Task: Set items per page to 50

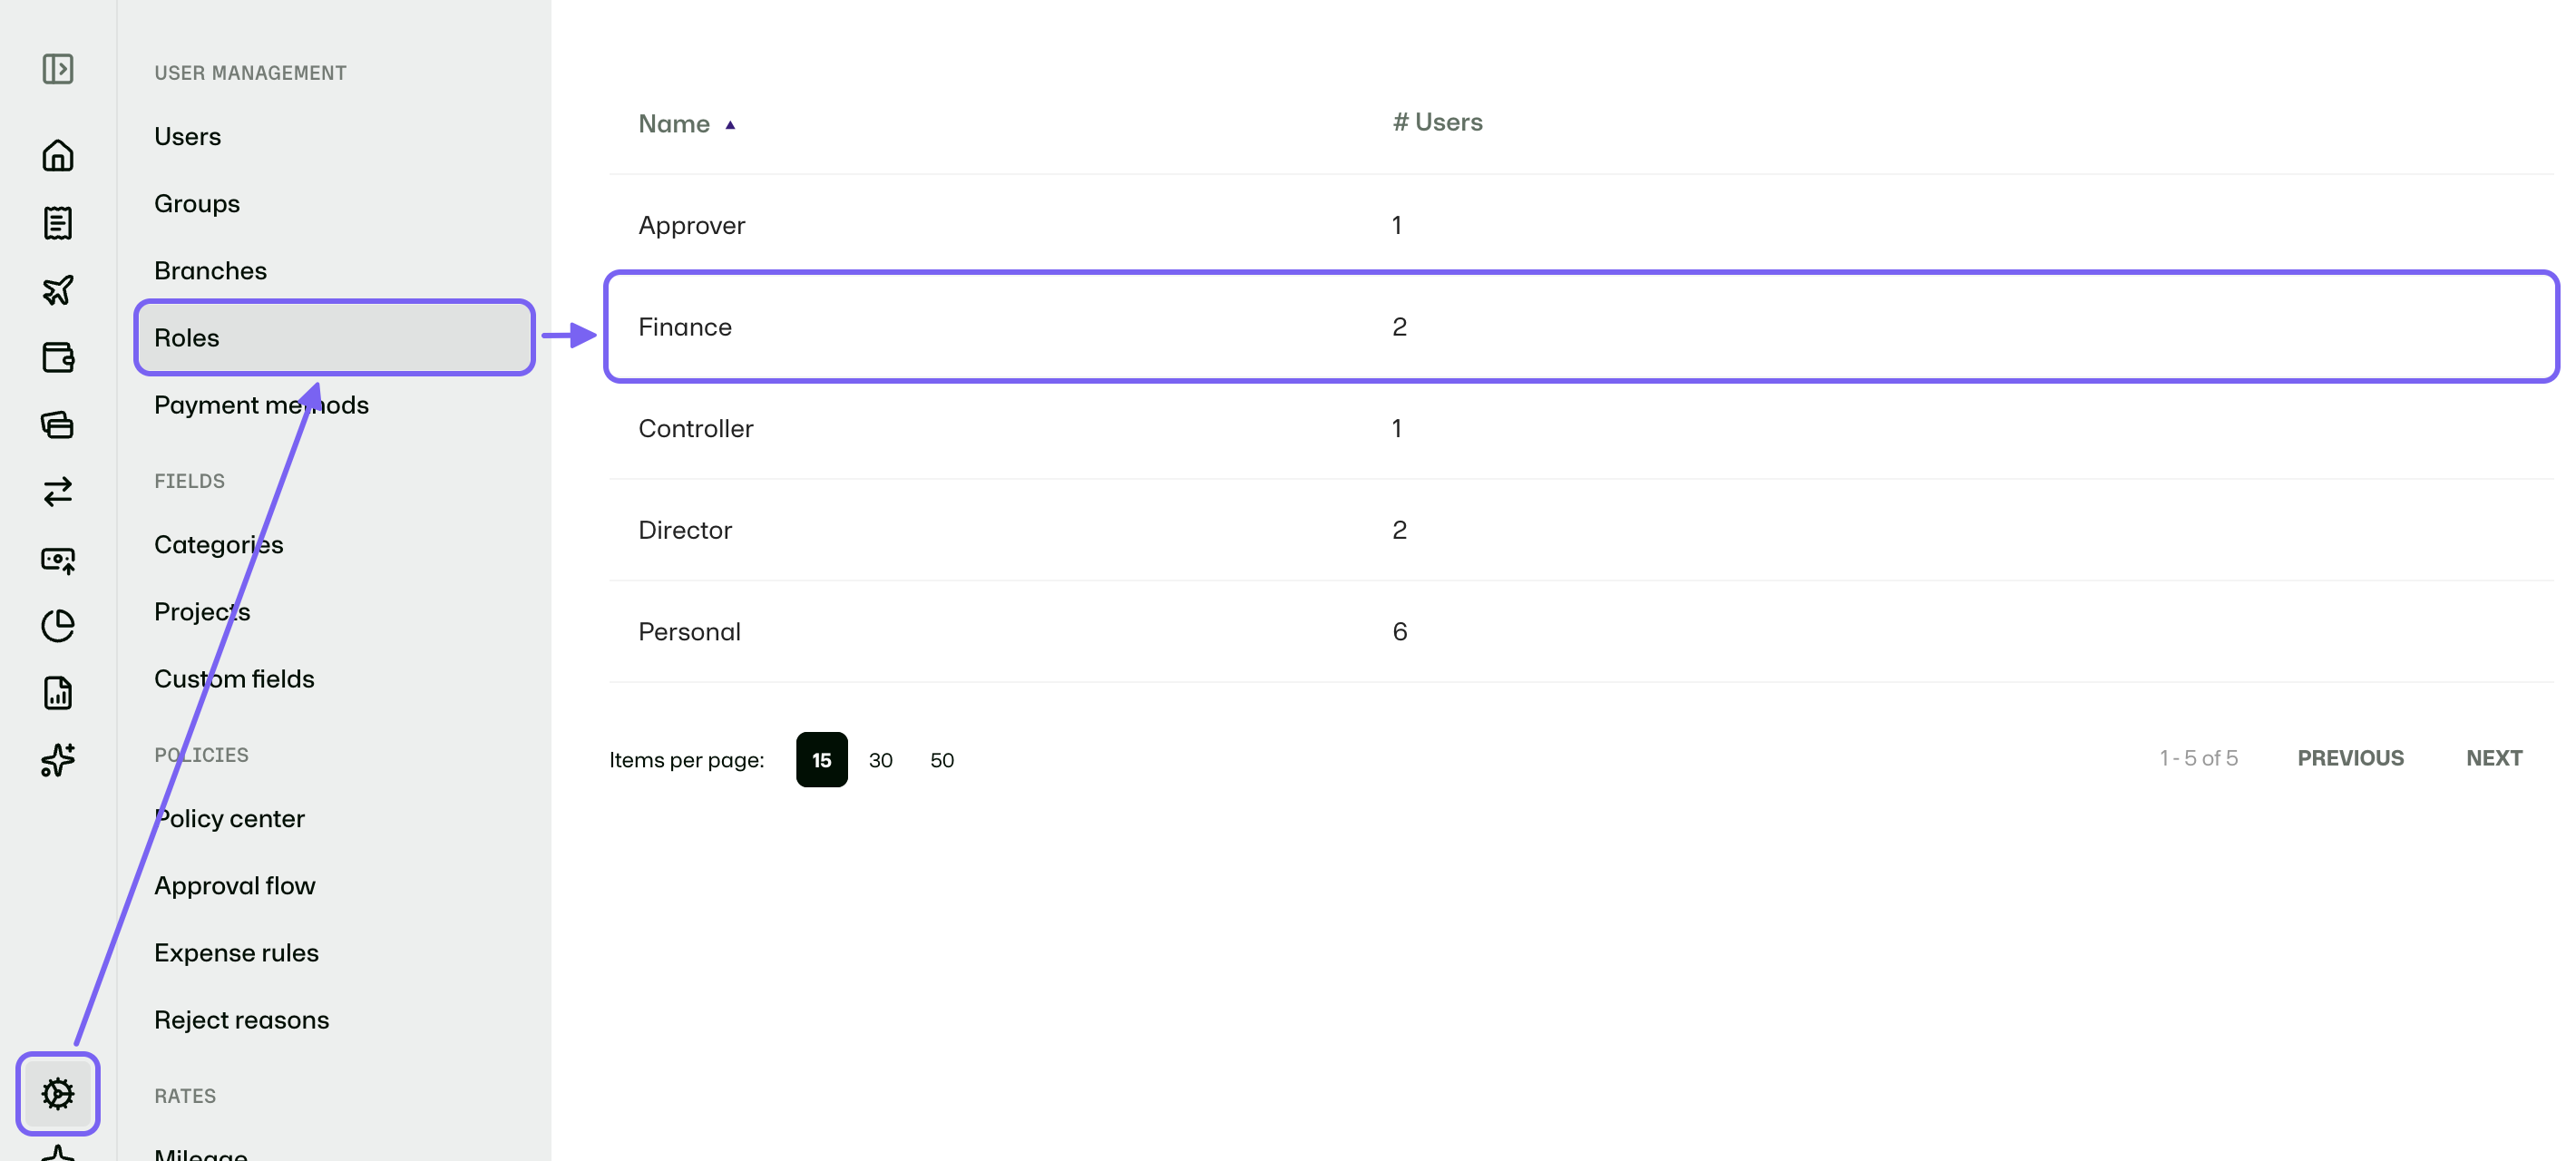Action: [941, 759]
